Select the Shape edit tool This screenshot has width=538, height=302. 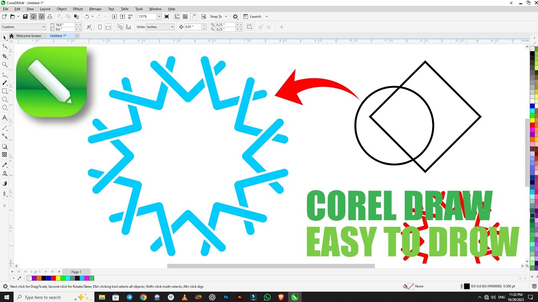(5, 46)
